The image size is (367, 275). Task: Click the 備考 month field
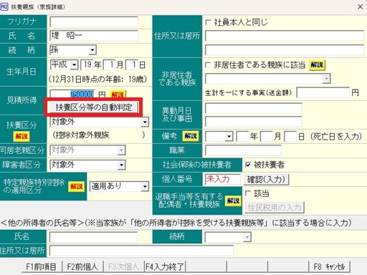267,136
